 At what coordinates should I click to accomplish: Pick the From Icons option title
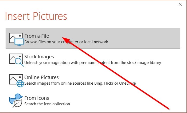[37, 98]
